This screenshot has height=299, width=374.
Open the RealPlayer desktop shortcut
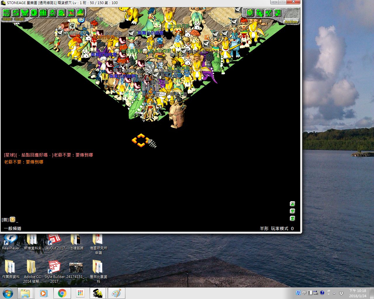[11, 242]
